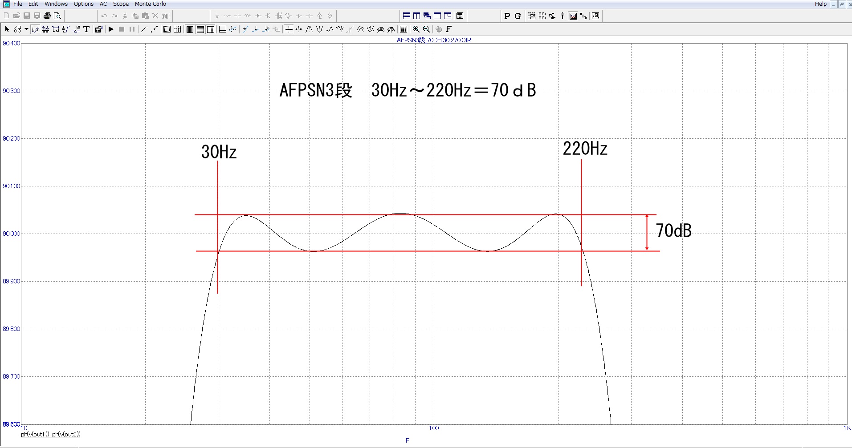Click the ph(v(out1))-ph(v(out2)) plot label
The image size is (852, 448).
(x=51, y=434)
